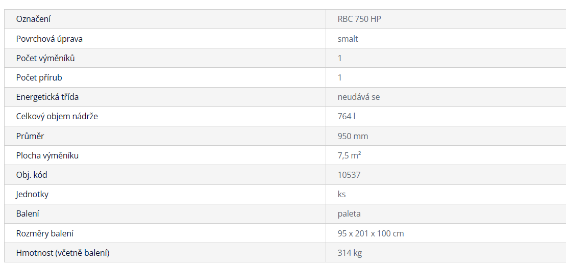Select the "950 mm" diameter value

point(353,136)
